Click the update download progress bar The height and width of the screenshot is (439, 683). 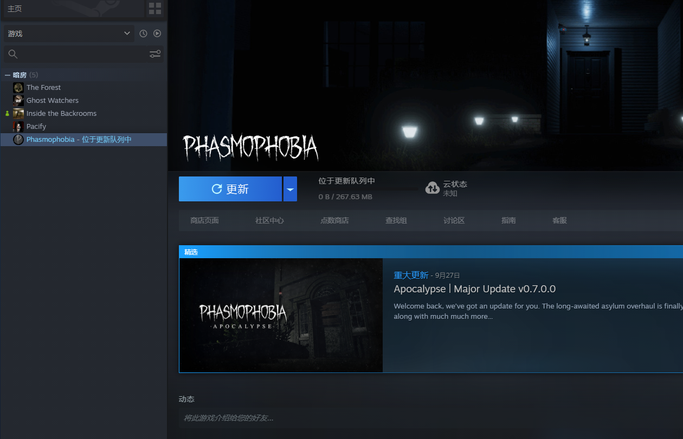coord(367,189)
